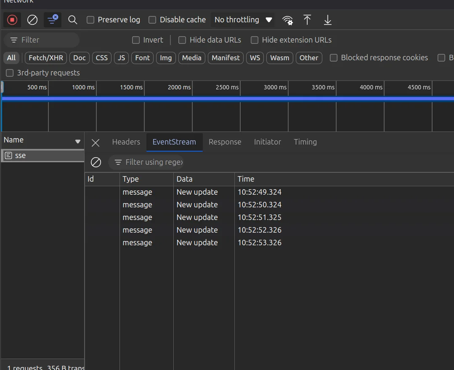Open network conditions wifi settings icon
Image resolution: width=454 pixels, height=370 pixels.
[288, 20]
